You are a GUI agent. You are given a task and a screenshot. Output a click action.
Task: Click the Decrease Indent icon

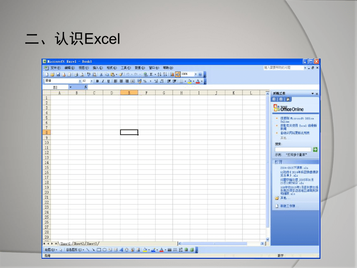[x=169, y=81]
